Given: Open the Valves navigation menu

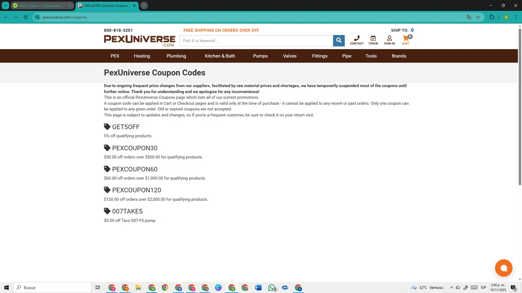Looking at the screenshot, I should pyautogui.click(x=290, y=56).
